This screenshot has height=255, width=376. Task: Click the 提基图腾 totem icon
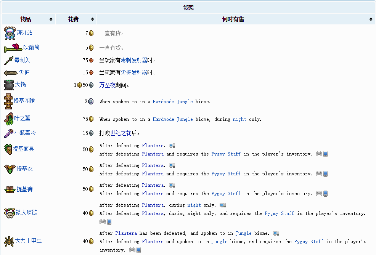[x=8, y=101]
